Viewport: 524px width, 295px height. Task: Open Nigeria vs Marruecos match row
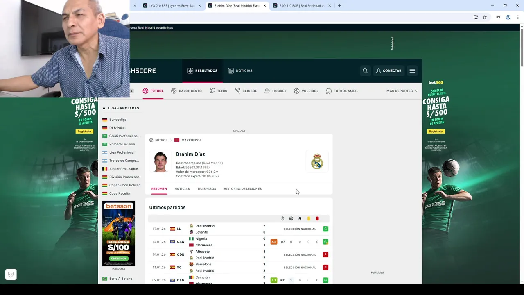(x=239, y=242)
